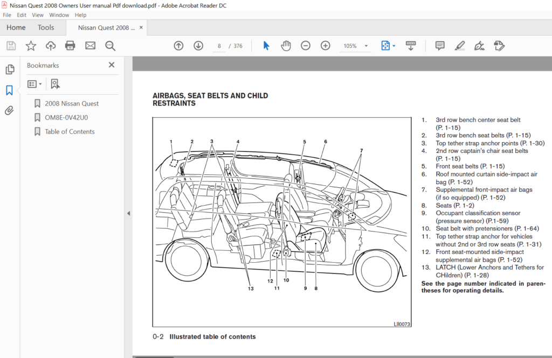This screenshot has height=358, width=552.
Task: Click the vehicle cutaway diagram
Action: pyautogui.click(x=281, y=222)
